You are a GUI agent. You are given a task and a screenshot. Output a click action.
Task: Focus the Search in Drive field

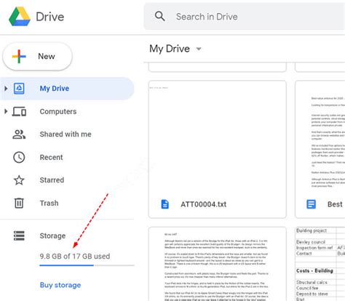[x=245, y=17]
